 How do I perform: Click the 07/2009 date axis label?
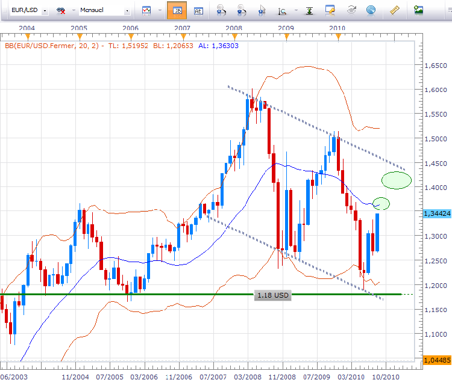316,376
